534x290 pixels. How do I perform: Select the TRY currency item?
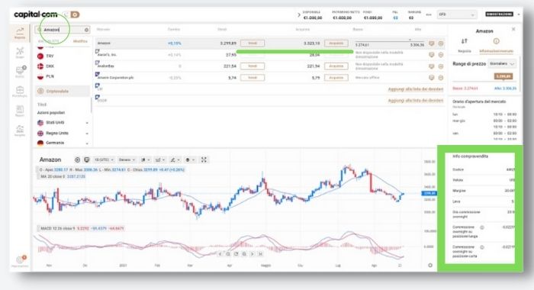(x=46, y=56)
